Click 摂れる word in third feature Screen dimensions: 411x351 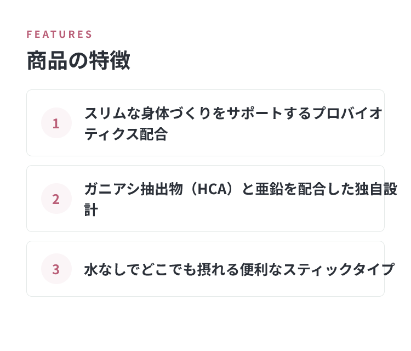click(x=218, y=269)
